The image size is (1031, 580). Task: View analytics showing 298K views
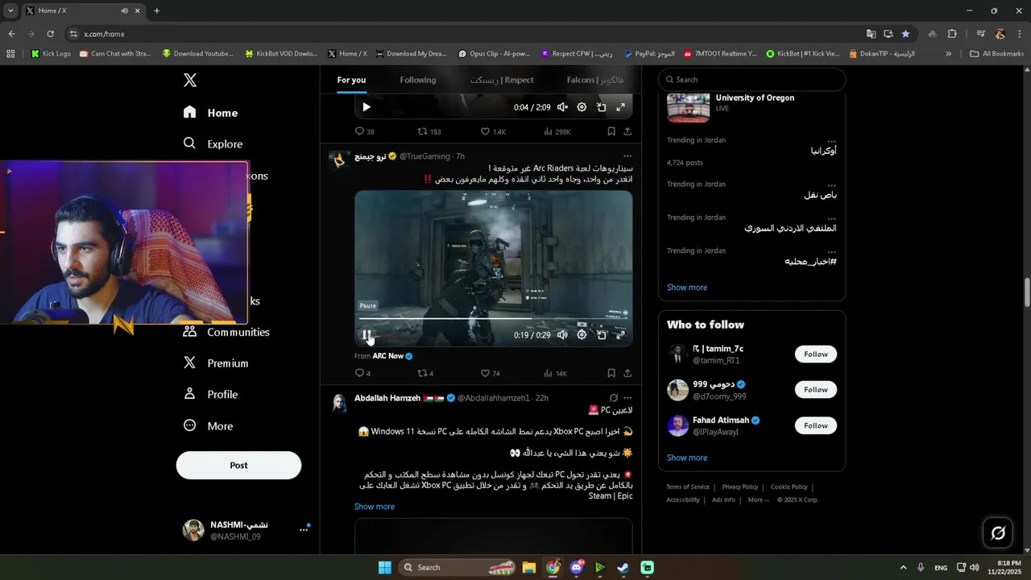point(557,131)
